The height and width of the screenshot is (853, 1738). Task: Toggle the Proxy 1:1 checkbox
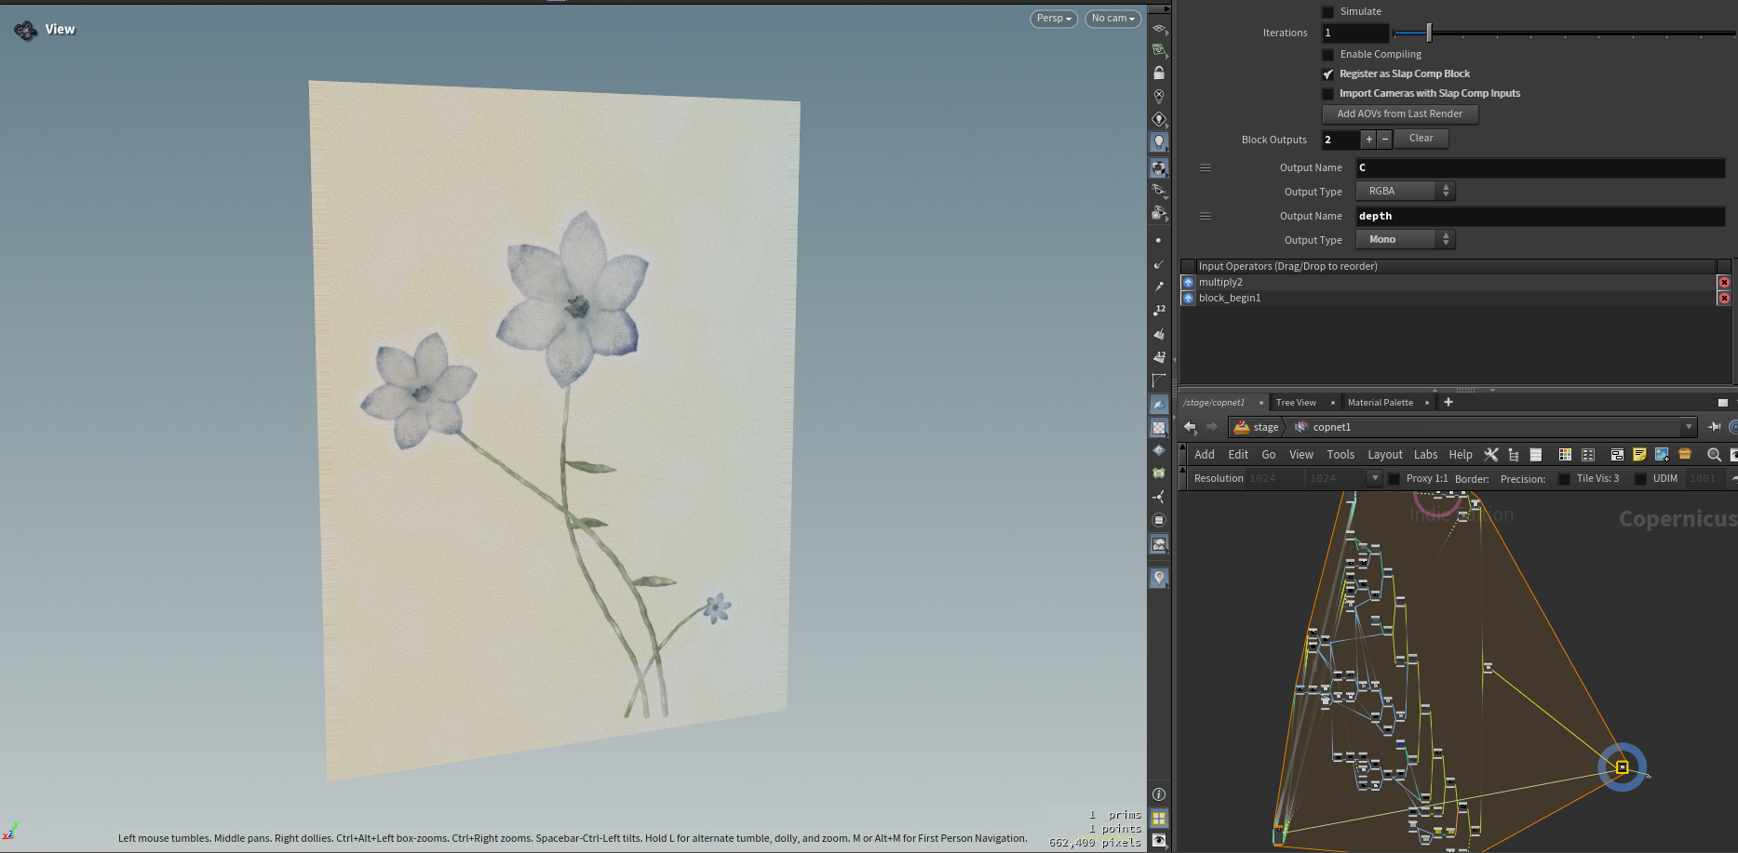pos(1394,479)
